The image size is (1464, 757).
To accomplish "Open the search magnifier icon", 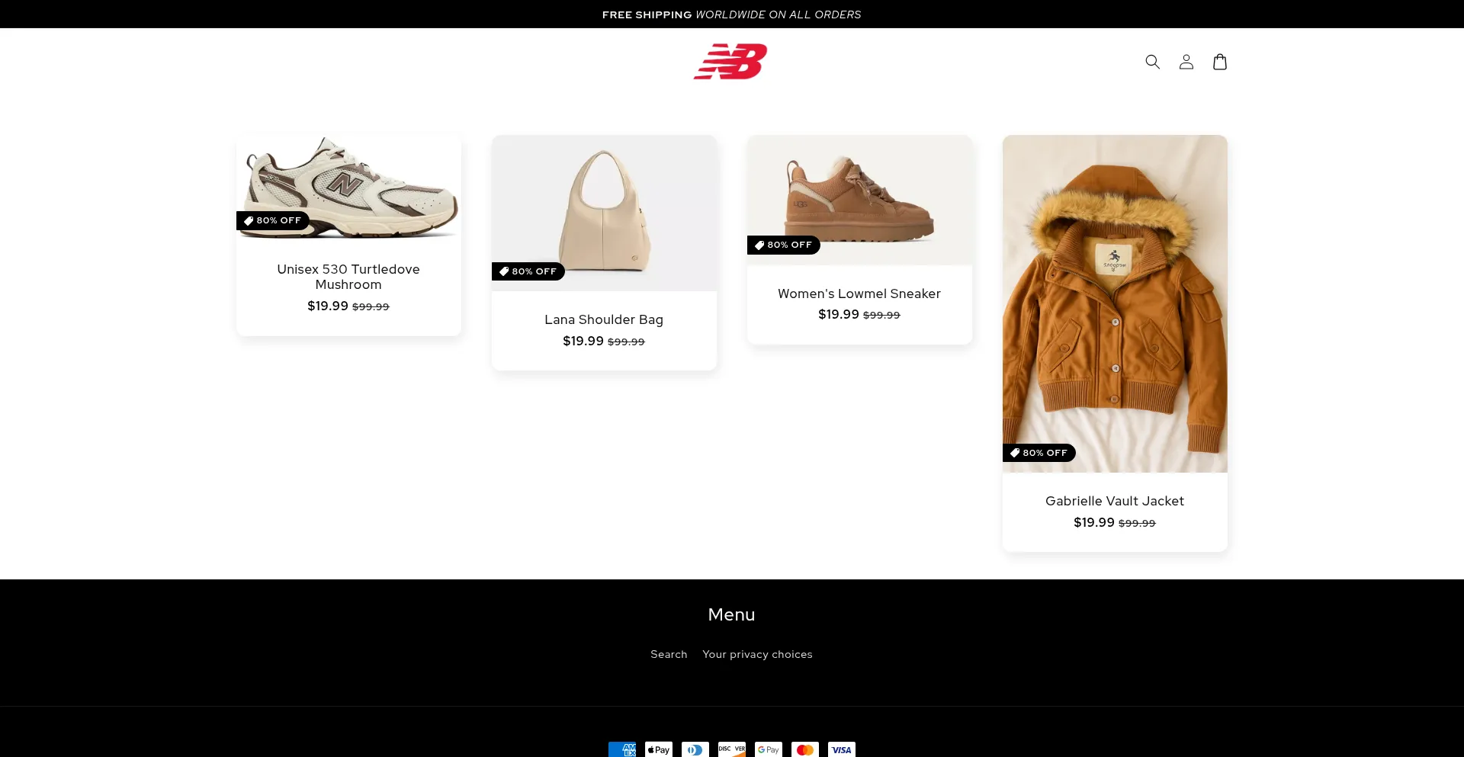I will pyautogui.click(x=1152, y=62).
